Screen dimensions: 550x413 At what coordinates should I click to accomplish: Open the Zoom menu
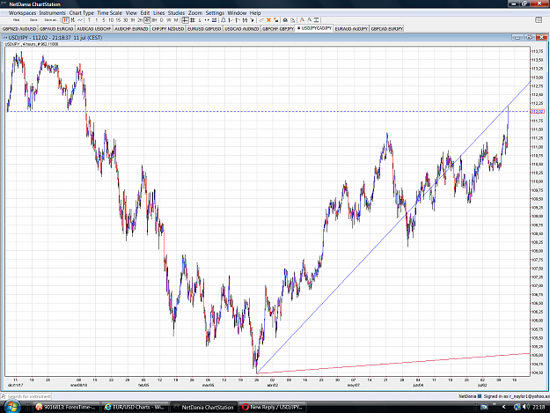pos(195,13)
